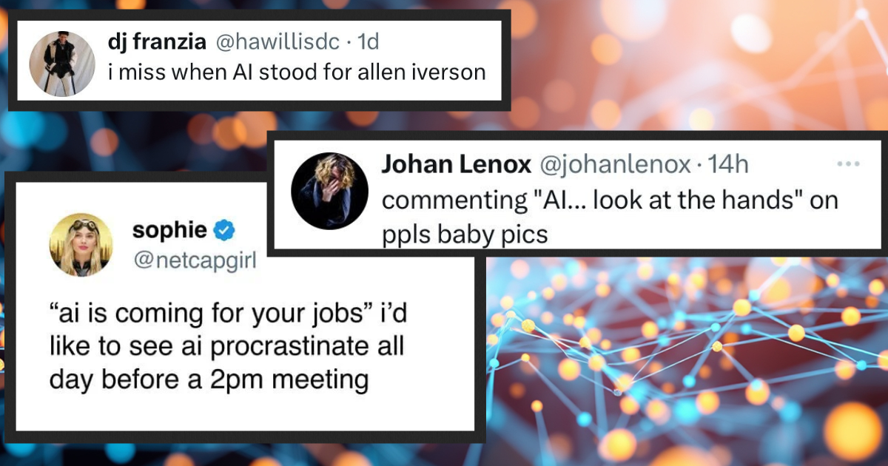Open dj franzia's profile picture
The image size is (888, 466).
coord(62,64)
